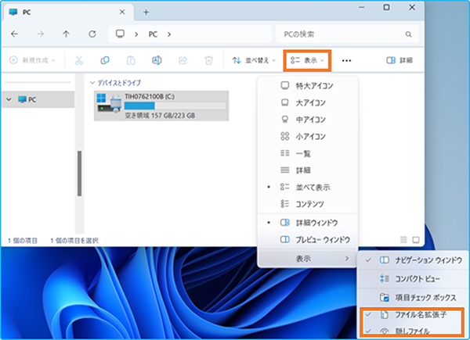Screen dimensions: 470x340
Task: Open the 新規作成 dropdown
Action: coord(32,60)
